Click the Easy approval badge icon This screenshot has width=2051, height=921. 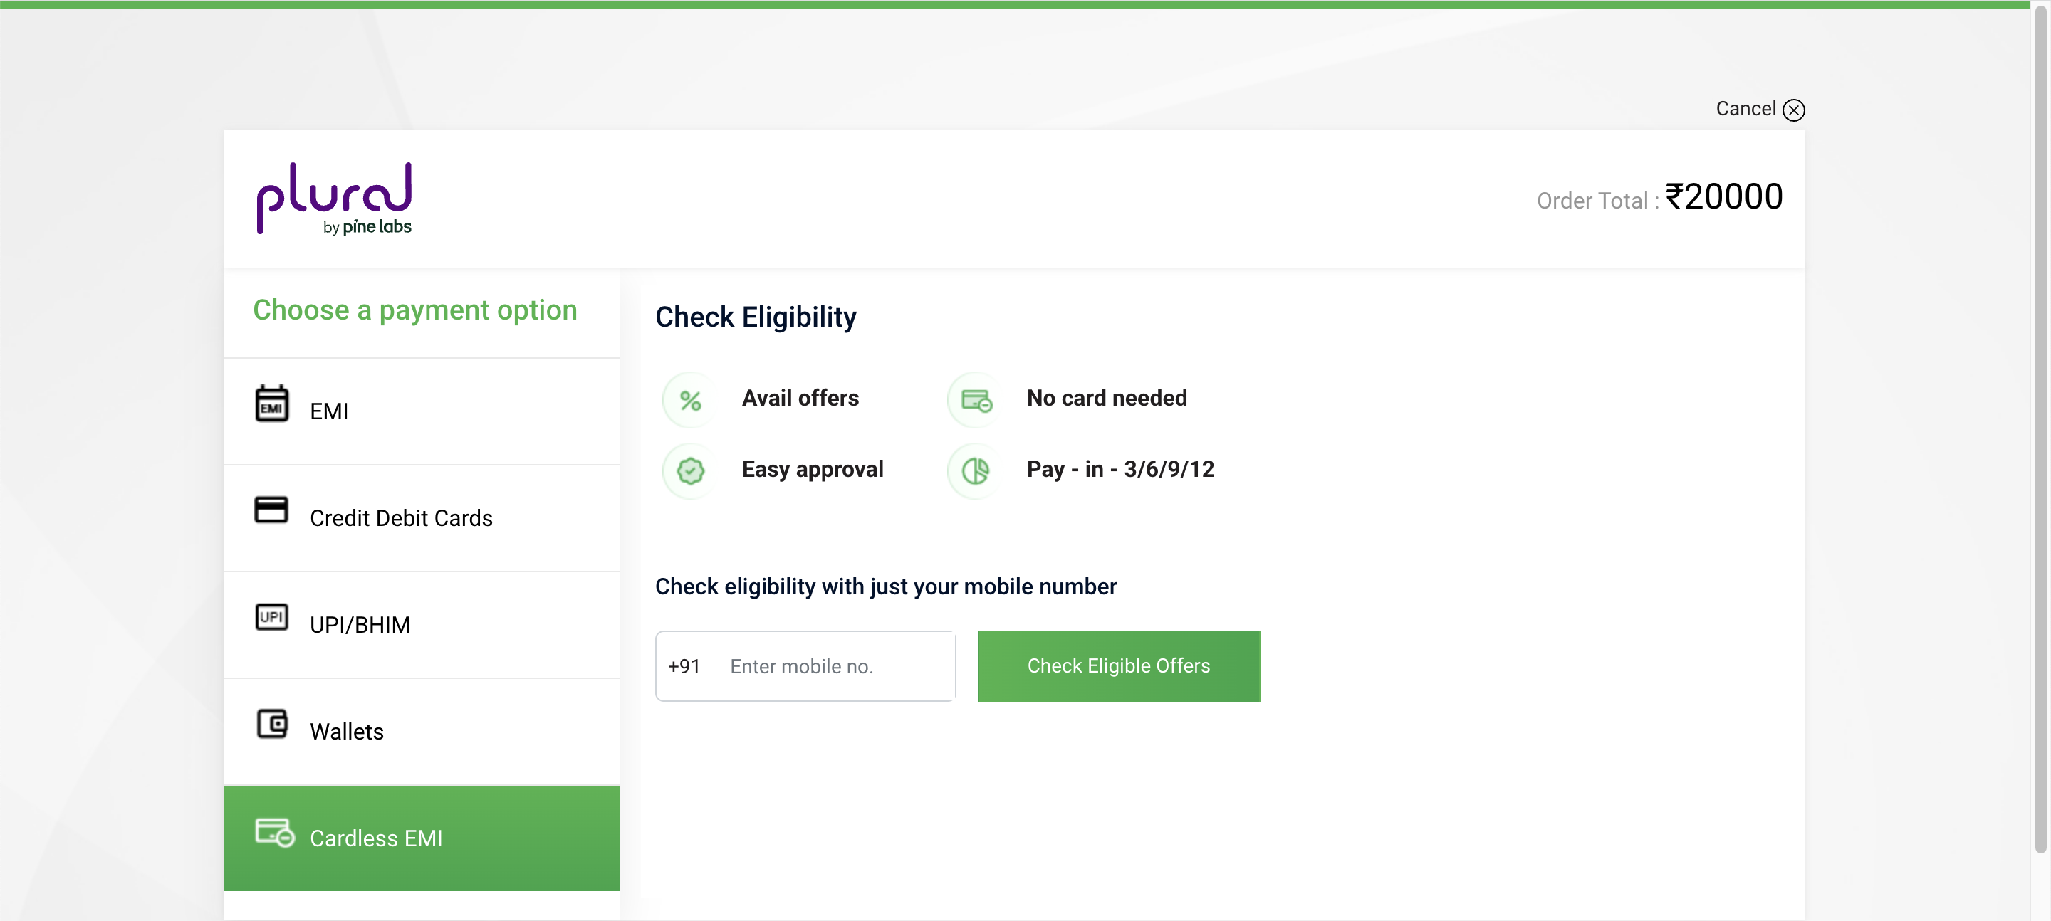point(690,470)
